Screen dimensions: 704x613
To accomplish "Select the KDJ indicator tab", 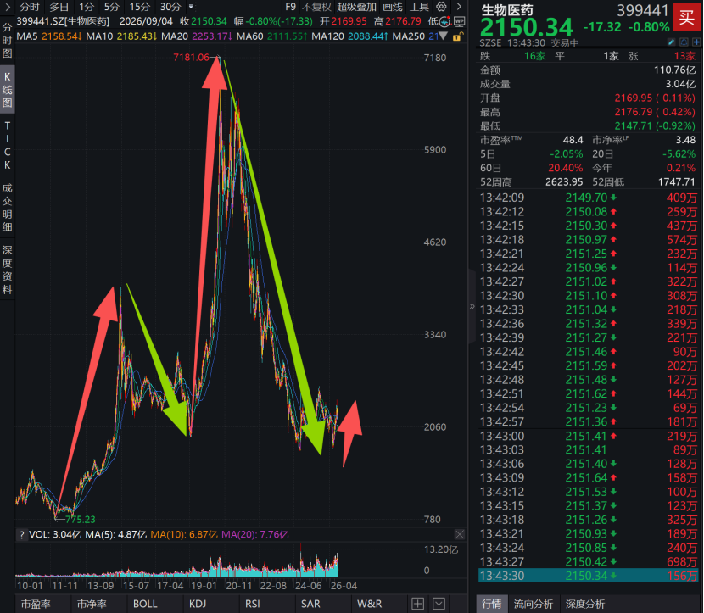I will 198,604.
